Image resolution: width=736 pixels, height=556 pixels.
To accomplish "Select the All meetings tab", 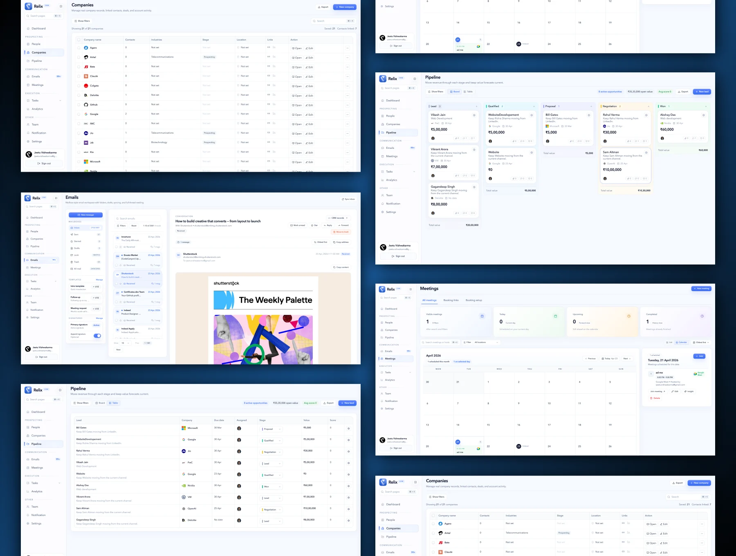I will click(x=429, y=300).
